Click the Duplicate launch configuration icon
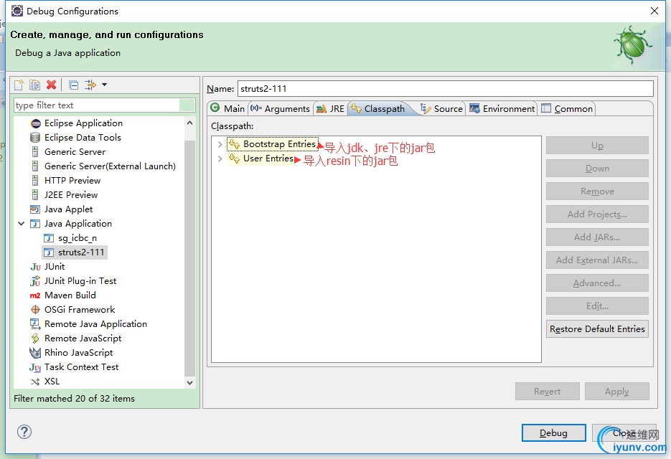This screenshot has height=459, width=671. (x=34, y=85)
